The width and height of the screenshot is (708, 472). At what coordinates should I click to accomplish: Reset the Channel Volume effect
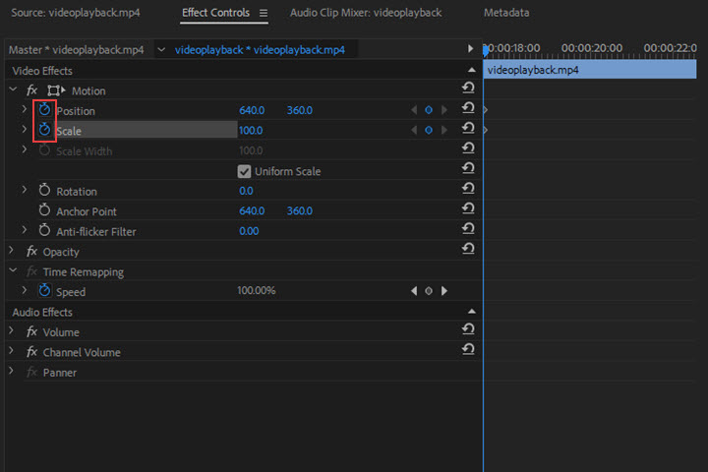468,351
